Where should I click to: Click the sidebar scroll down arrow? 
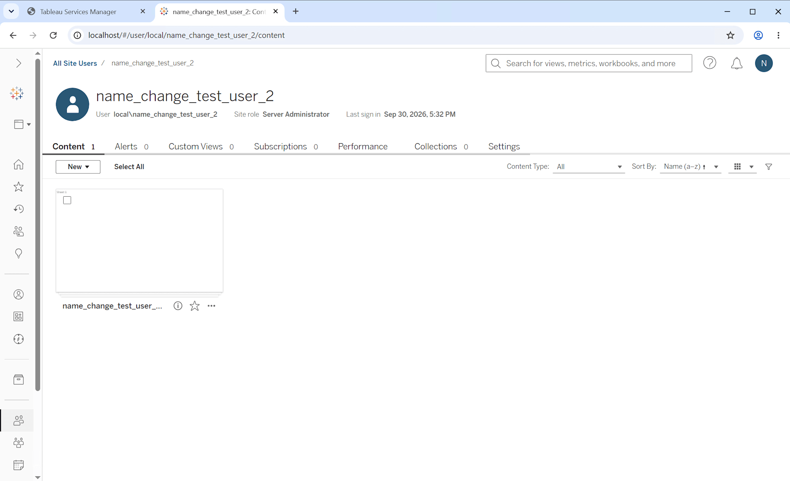38,477
